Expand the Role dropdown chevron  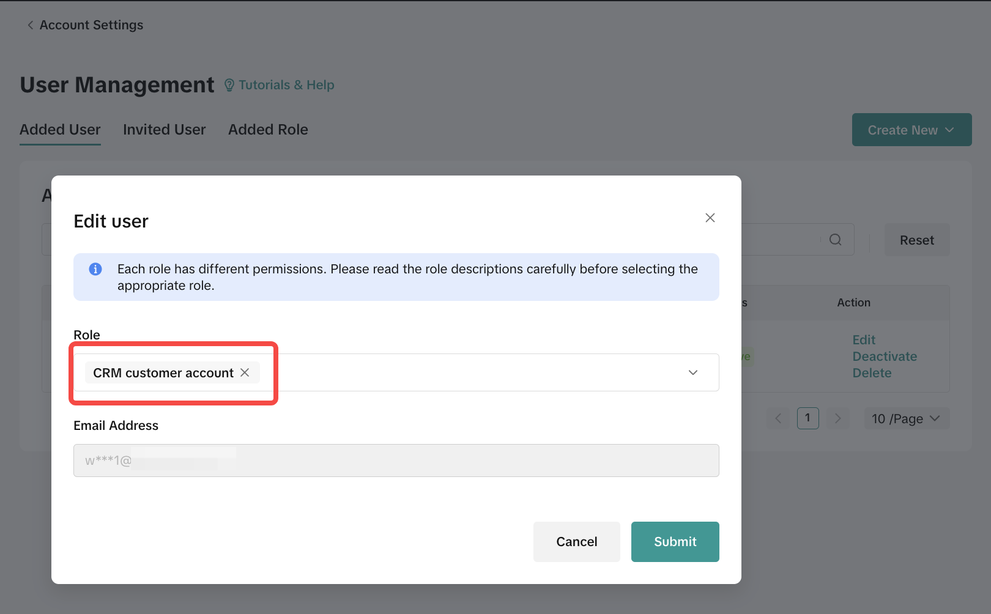(x=692, y=372)
